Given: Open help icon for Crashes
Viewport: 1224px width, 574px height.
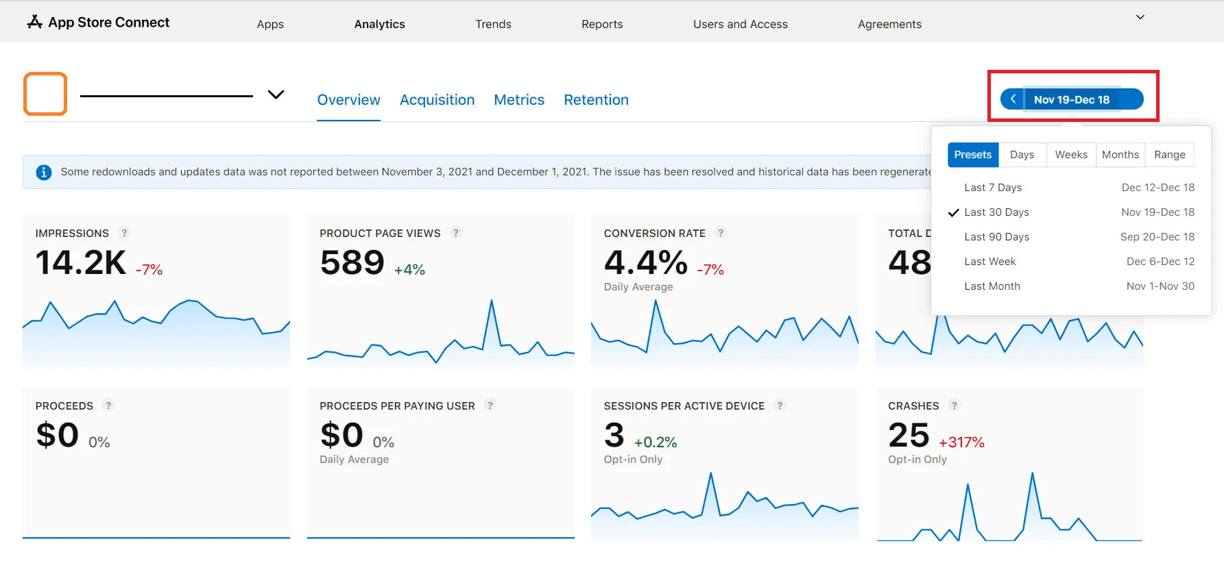Looking at the screenshot, I should click(x=955, y=405).
